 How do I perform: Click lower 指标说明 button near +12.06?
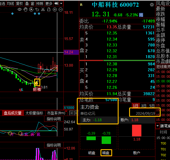54,145
